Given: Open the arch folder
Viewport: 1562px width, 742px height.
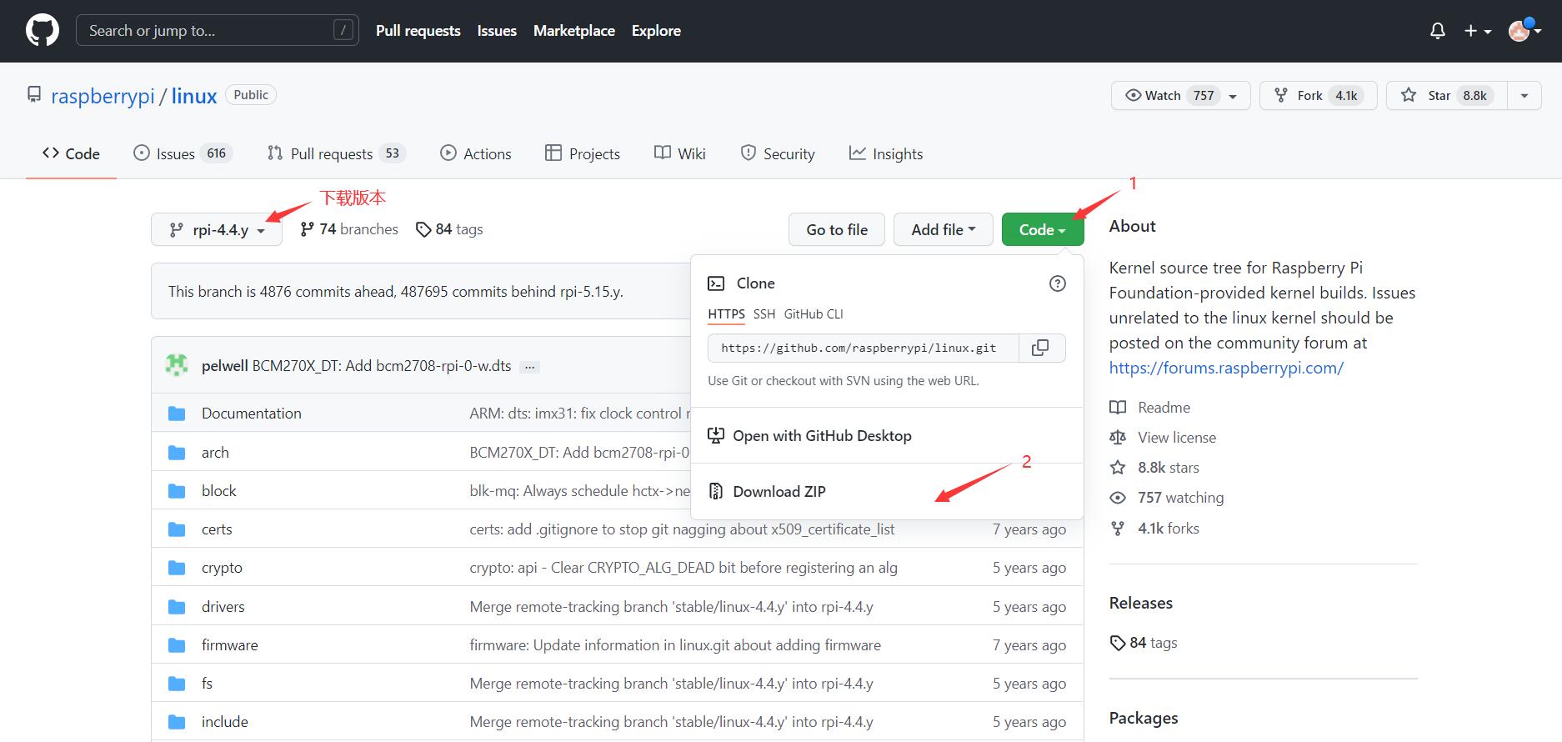Looking at the screenshot, I should tap(215, 453).
